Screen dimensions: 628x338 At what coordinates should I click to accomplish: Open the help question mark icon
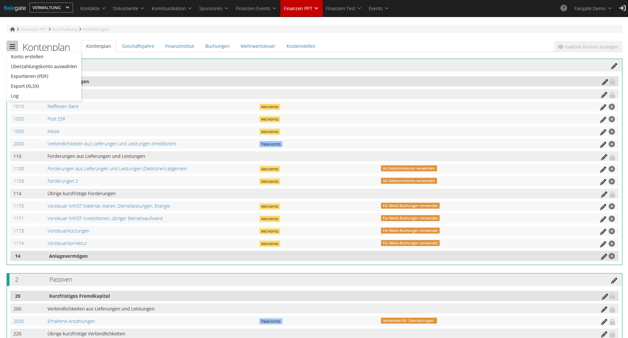pos(563,8)
